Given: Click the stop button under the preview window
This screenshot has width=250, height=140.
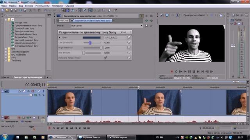Looking at the screenshot, I should (x=194, y=72).
